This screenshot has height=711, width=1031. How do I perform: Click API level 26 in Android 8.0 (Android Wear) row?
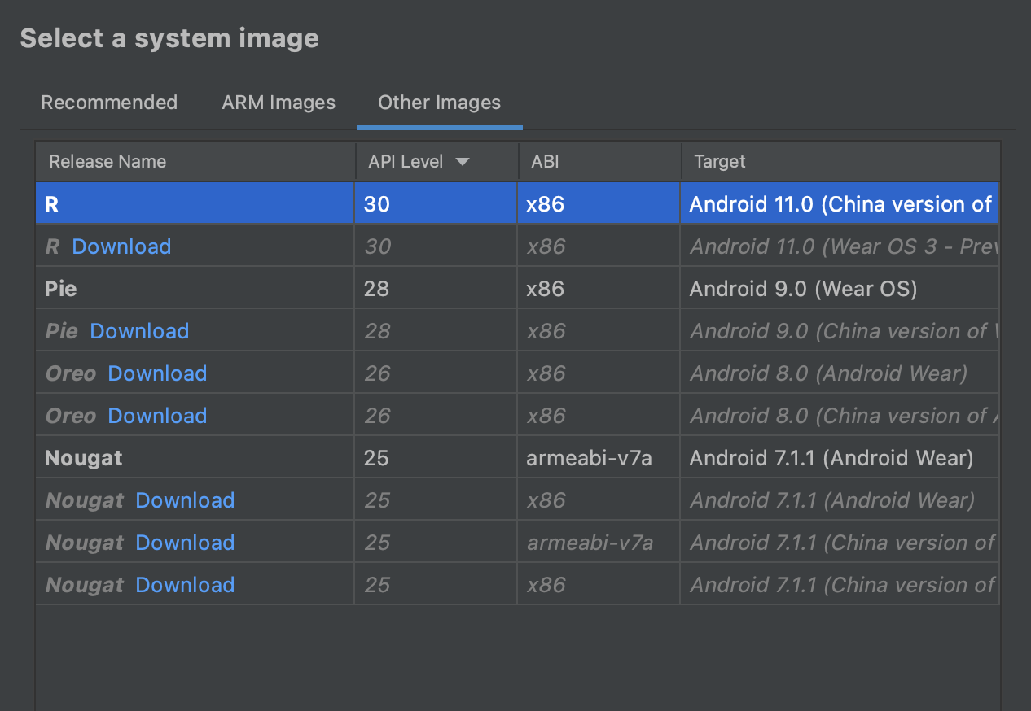click(x=377, y=373)
